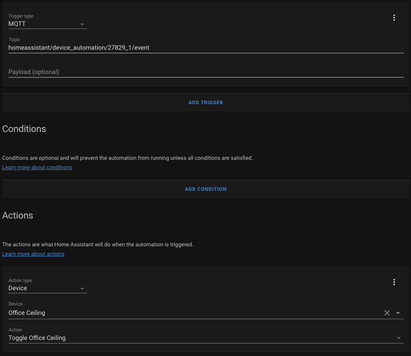The image size is (411, 356).
Task: Open the Trigger type dropdown showing MQTT
Action: coord(43,24)
